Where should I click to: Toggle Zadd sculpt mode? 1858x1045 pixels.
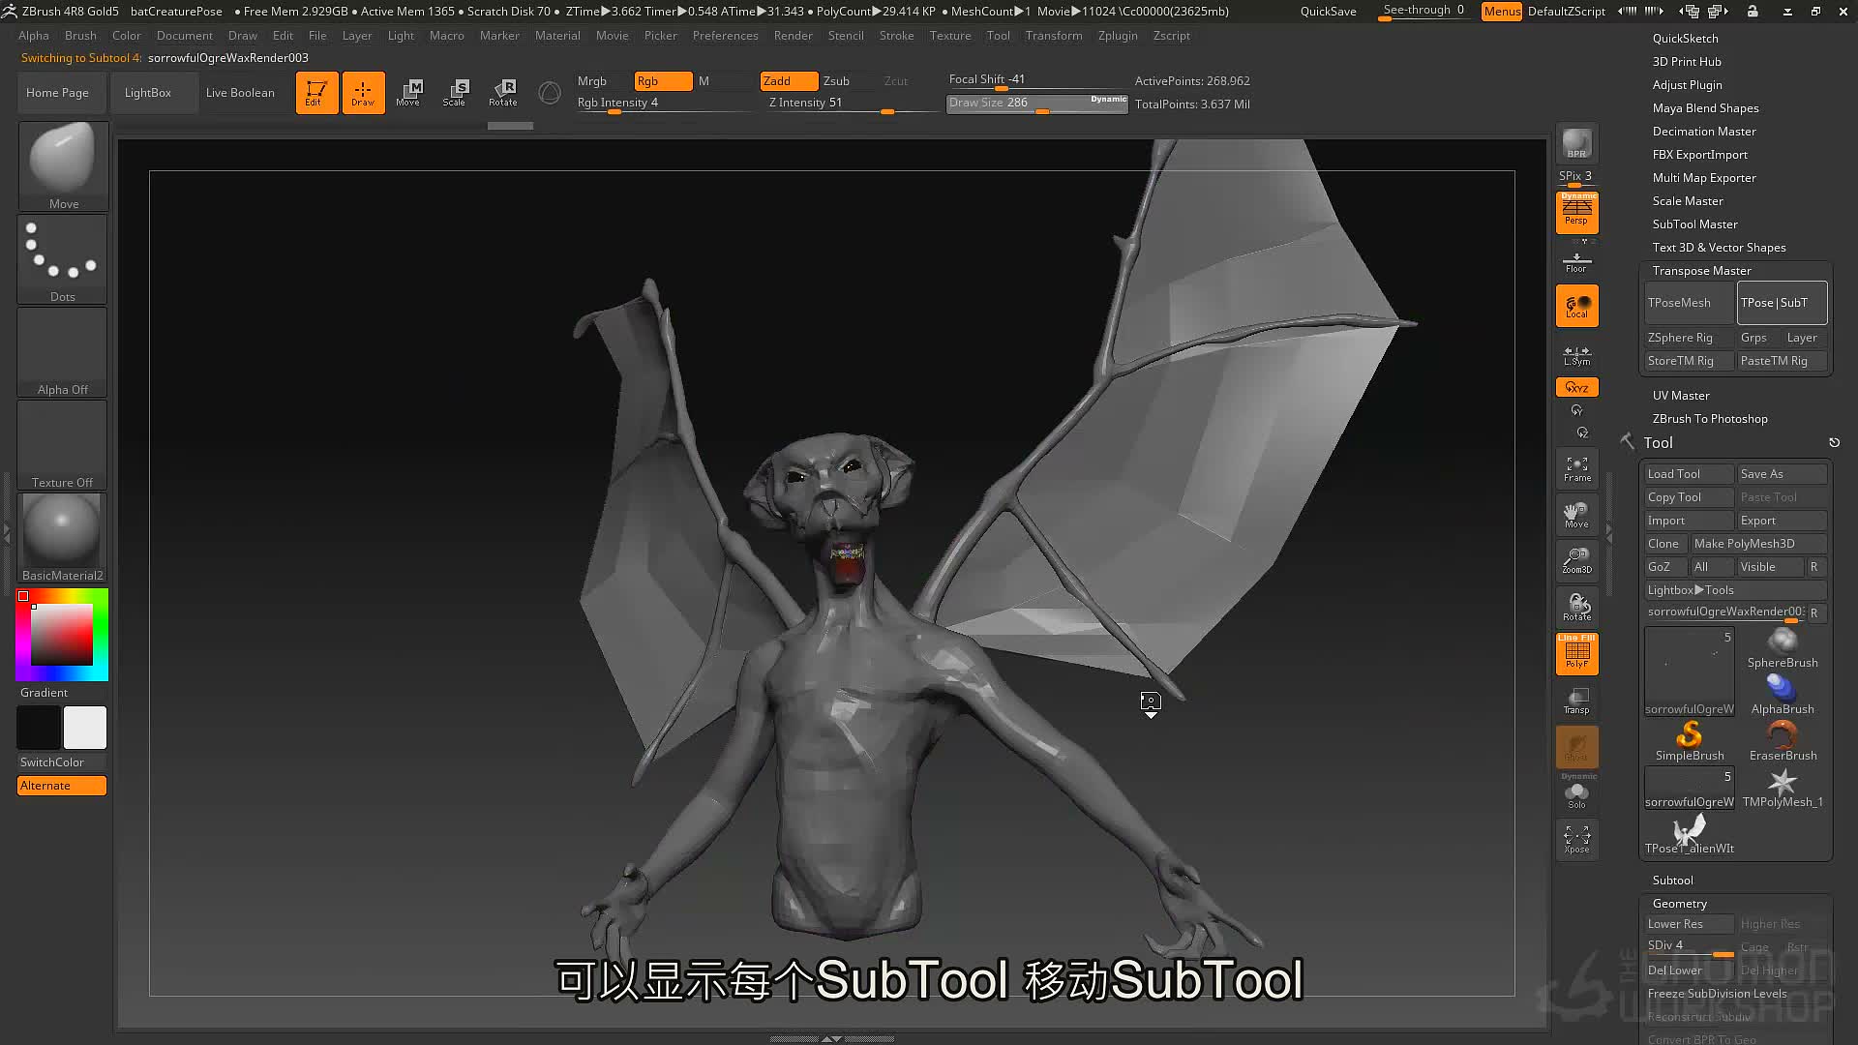(789, 81)
